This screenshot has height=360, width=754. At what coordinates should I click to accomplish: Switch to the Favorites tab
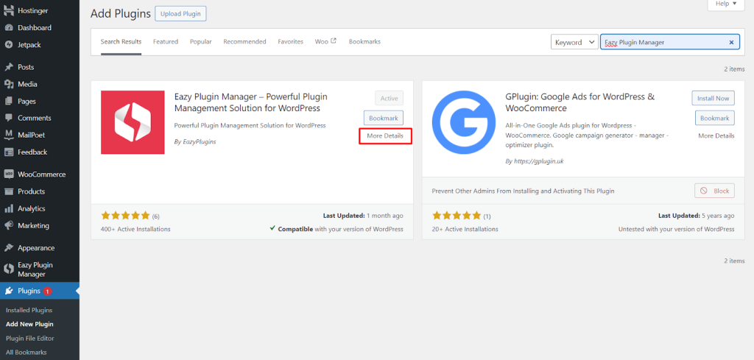pyautogui.click(x=290, y=42)
